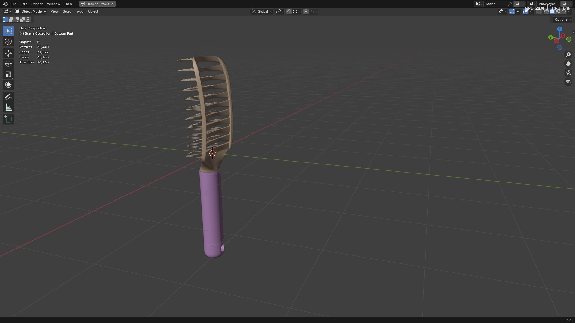Toggle the Snap magnet
Viewport: 575px width, 323px height.
pyautogui.click(x=289, y=11)
